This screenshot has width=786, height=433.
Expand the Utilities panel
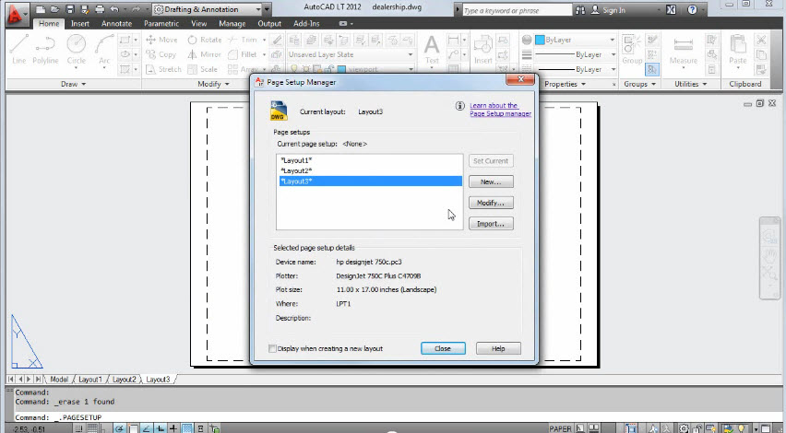click(x=690, y=84)
